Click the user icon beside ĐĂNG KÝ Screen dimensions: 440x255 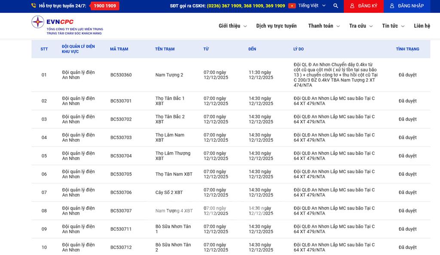(x=352, y=6)
